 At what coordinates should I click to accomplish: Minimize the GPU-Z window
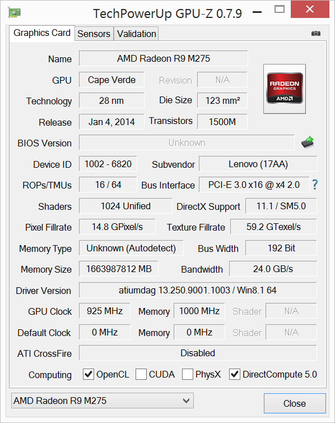257,12
